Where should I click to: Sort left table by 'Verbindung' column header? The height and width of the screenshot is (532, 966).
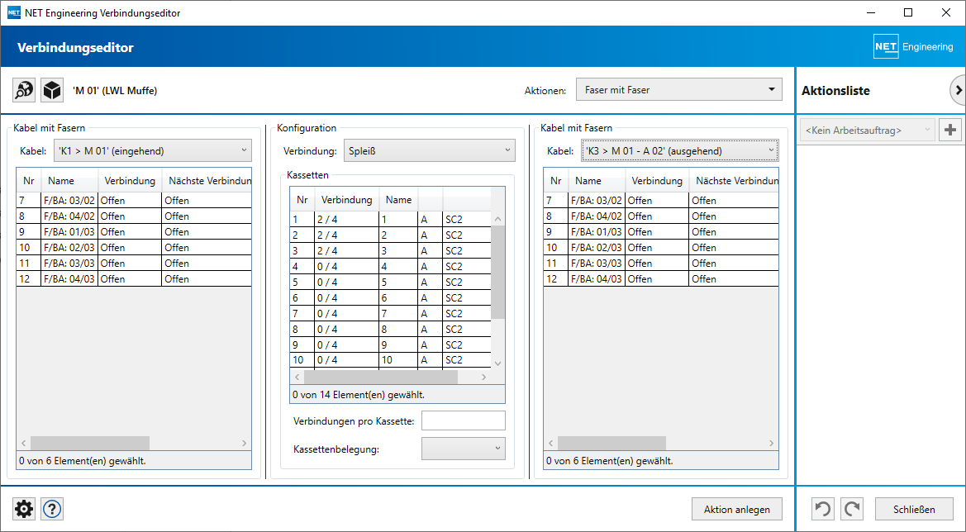pos(130,180)
